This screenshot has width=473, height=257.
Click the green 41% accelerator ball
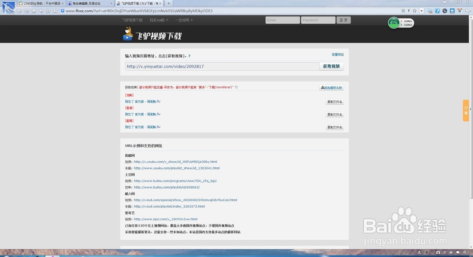click(x=394, y=23)
